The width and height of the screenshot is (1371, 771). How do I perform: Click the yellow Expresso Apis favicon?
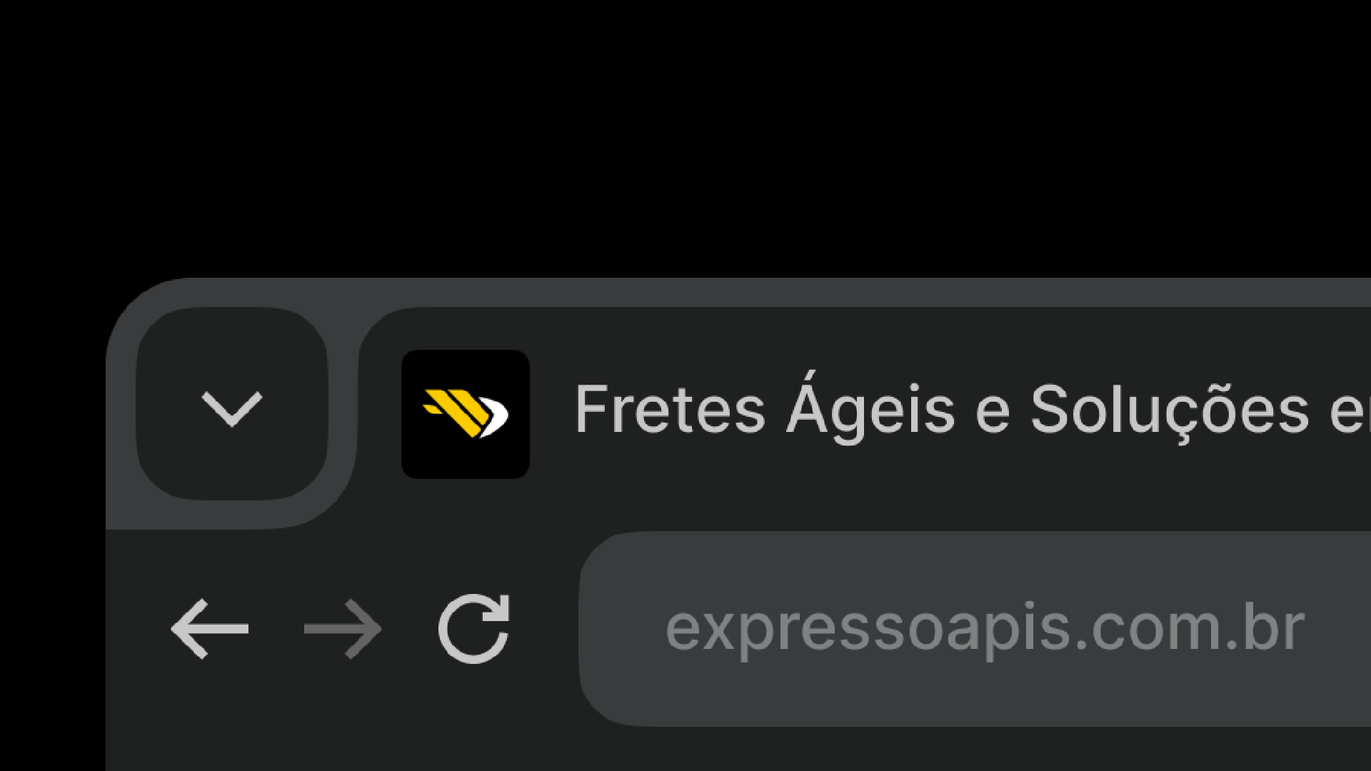(465, 414)
